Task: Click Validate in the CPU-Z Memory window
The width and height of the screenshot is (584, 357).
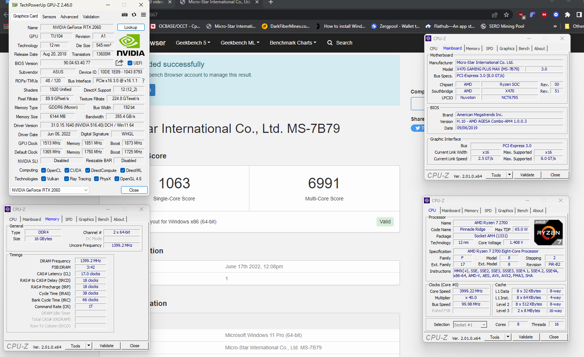Action: [106, 346]
